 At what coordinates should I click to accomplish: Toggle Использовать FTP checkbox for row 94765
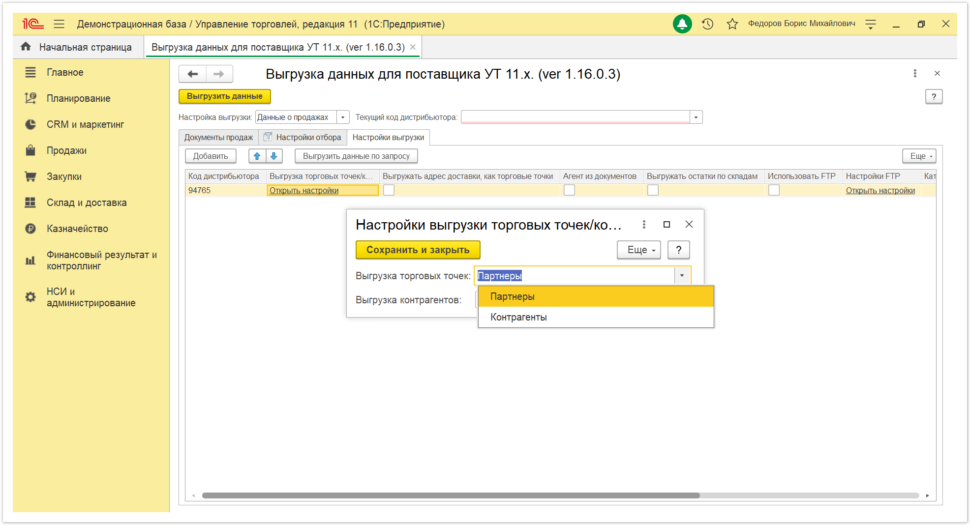[x=774, y=190]
